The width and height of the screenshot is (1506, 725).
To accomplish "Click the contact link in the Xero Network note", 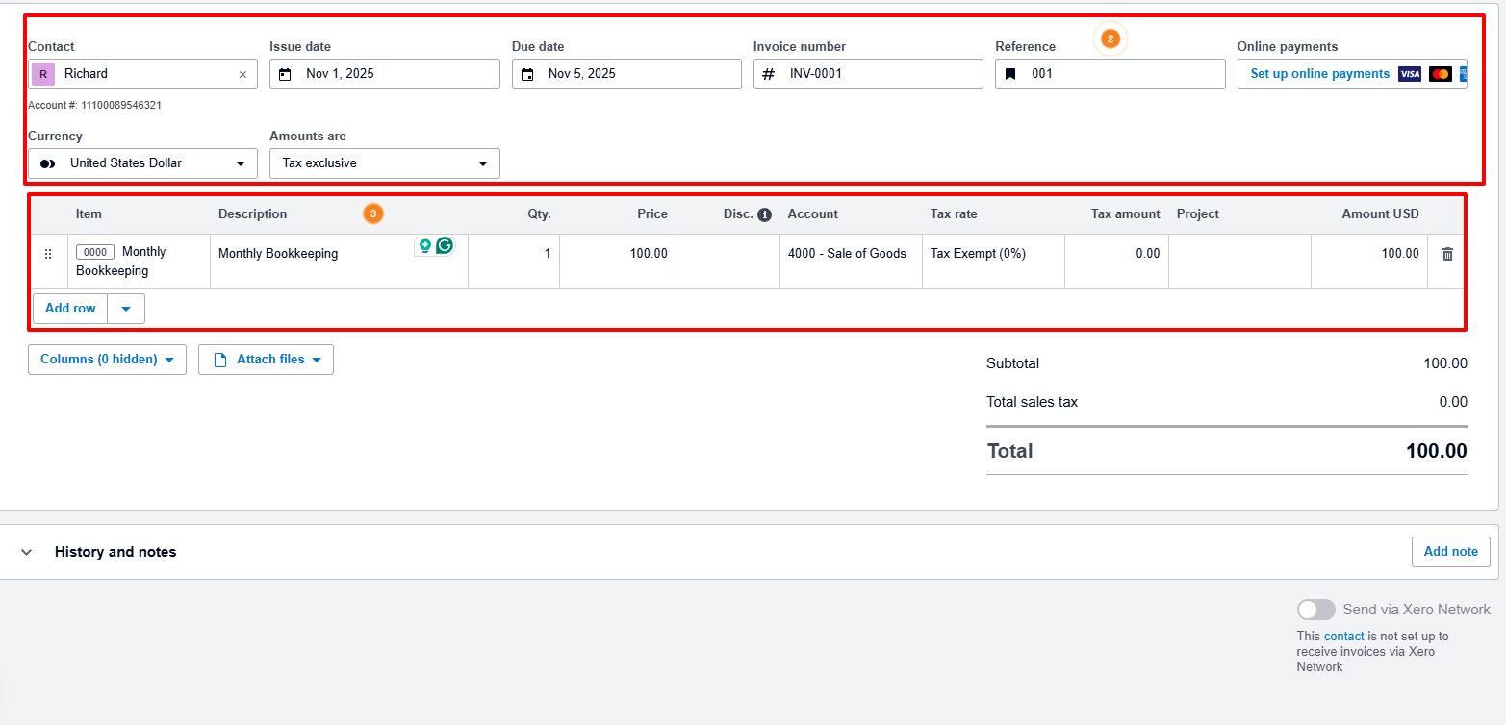I will (x=1342, y=636).
